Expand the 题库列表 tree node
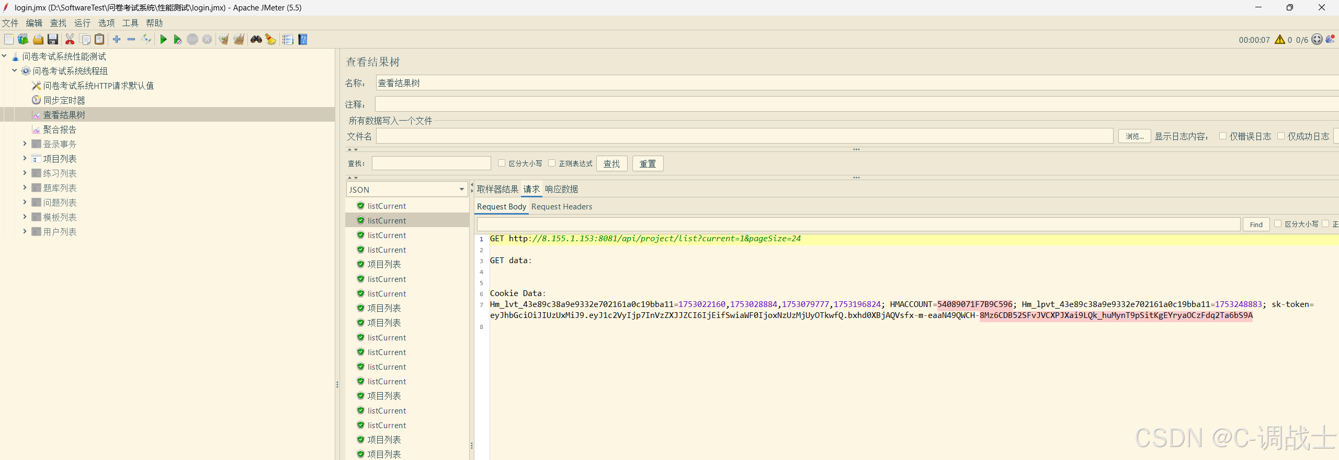 [x=25, y=187]
